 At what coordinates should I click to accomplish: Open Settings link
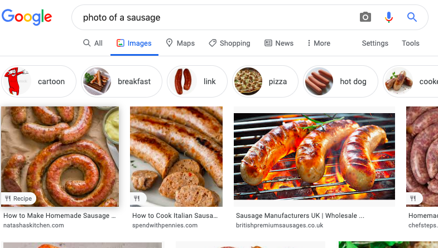point(375,43)
